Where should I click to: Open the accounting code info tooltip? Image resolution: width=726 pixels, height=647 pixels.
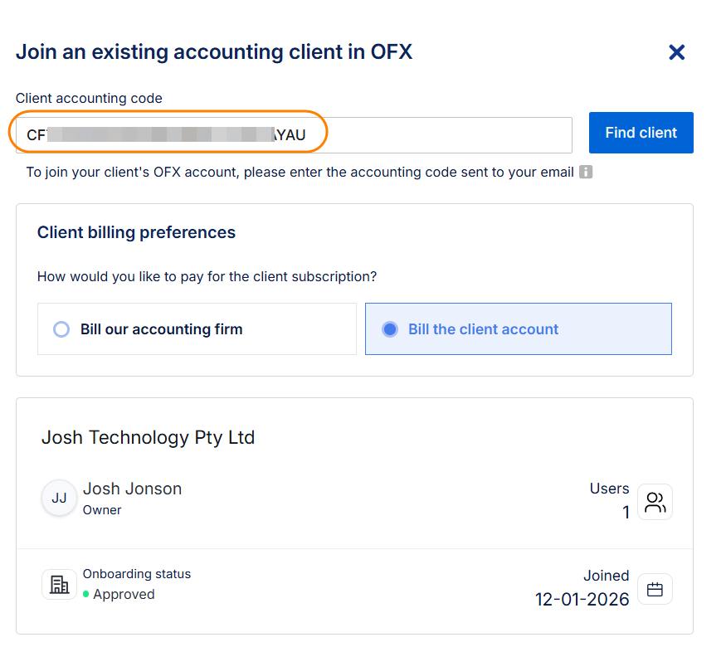pyautogui.click(x=586, y=172)
